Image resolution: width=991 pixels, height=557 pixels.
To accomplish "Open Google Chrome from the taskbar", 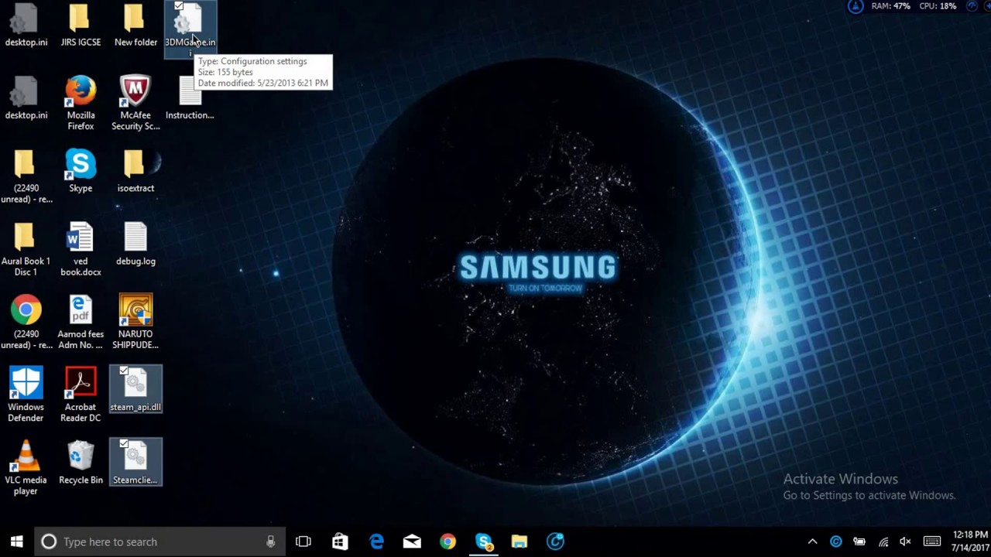I will [447, 542].
